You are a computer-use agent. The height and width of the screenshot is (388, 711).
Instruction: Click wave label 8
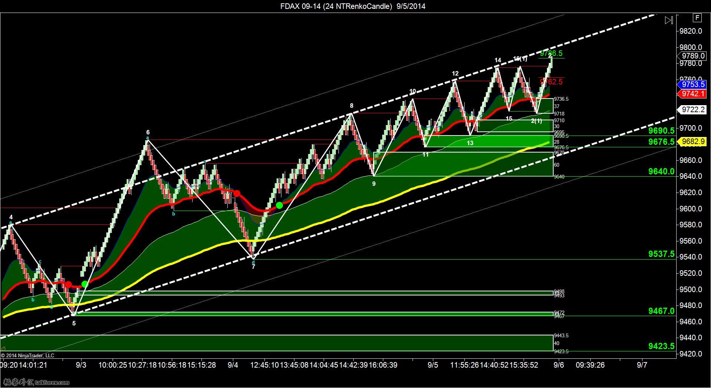[351, 106]
